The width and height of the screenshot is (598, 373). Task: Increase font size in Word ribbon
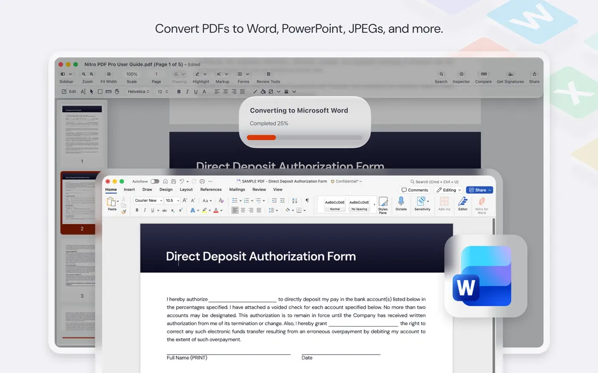click(185, 200)
